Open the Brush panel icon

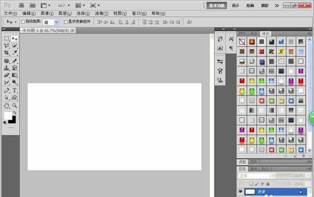(220, 71)
